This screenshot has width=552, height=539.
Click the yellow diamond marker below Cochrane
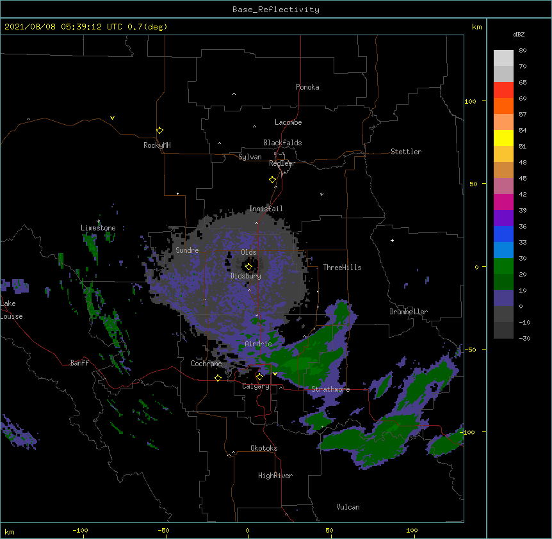218,378
